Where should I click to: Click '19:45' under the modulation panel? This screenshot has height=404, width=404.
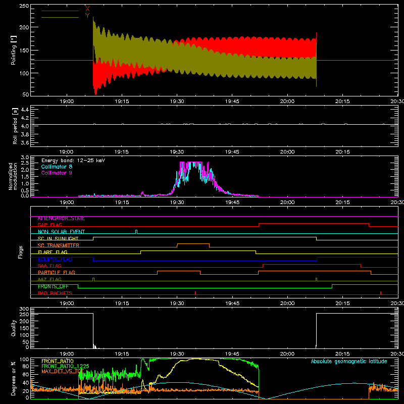click(232, 203)
